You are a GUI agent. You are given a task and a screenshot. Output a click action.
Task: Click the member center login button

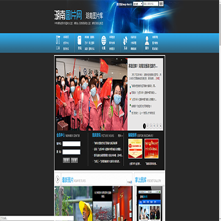66,160
